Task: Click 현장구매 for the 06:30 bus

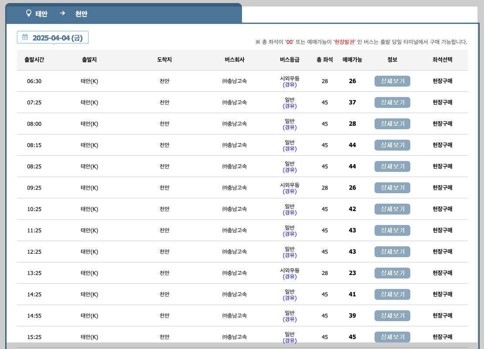Action: pyautogui.click(x=442, y=81)
